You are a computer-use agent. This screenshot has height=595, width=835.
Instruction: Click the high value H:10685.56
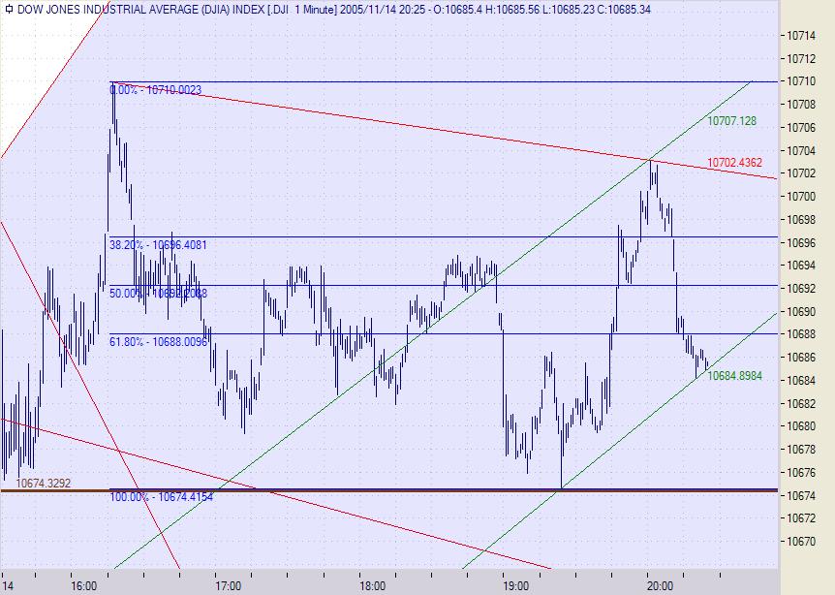pos(514,10)
